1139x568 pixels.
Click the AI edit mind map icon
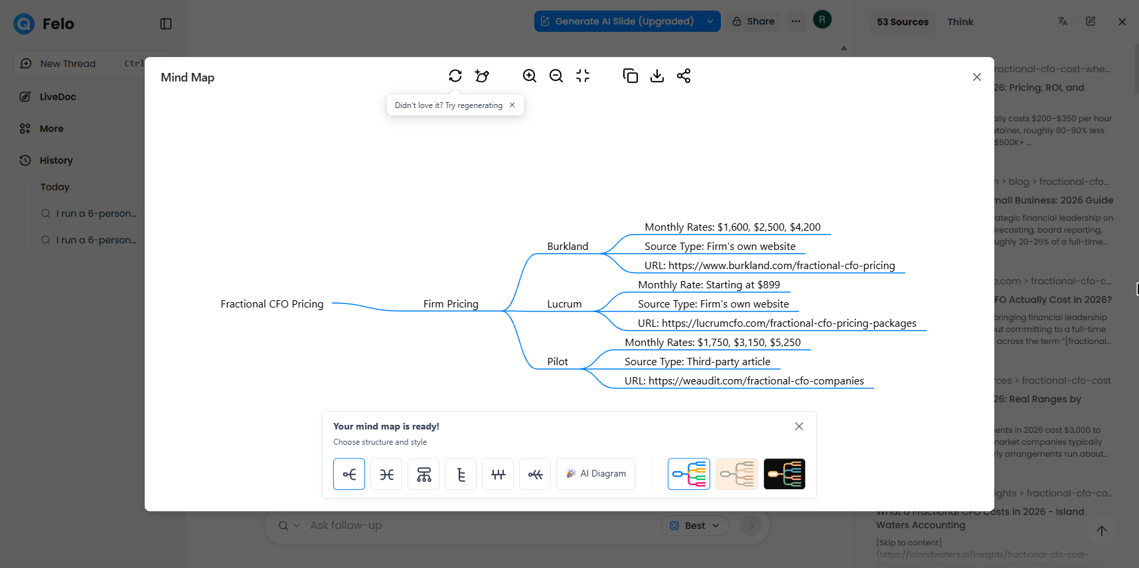pyautogui.click(x=483, y=76)
